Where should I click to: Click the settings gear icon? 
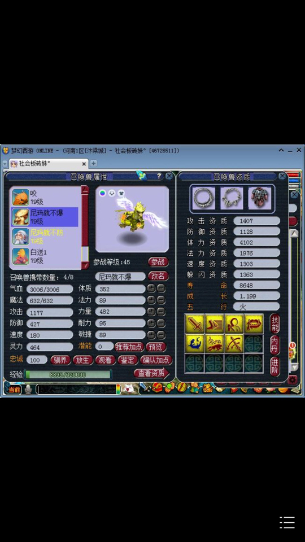(293, 380)
